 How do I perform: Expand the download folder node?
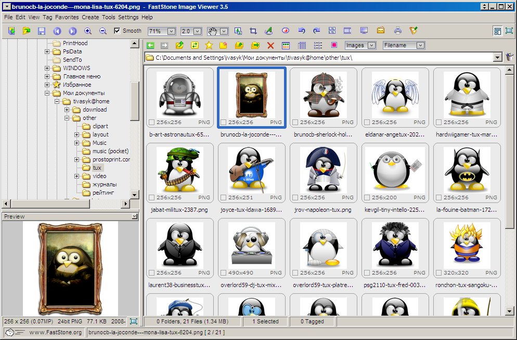67,110
